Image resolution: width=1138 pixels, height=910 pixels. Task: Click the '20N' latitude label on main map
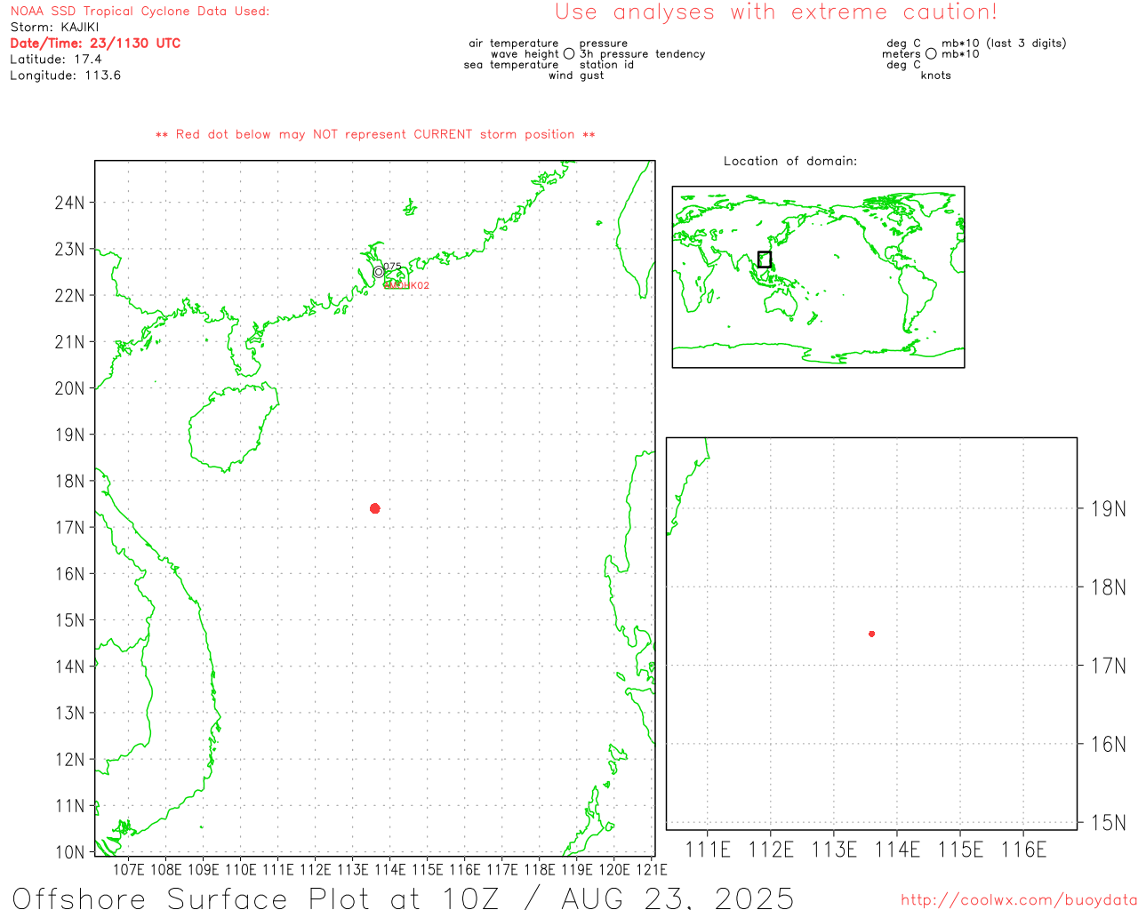click(x=69, y=388)
